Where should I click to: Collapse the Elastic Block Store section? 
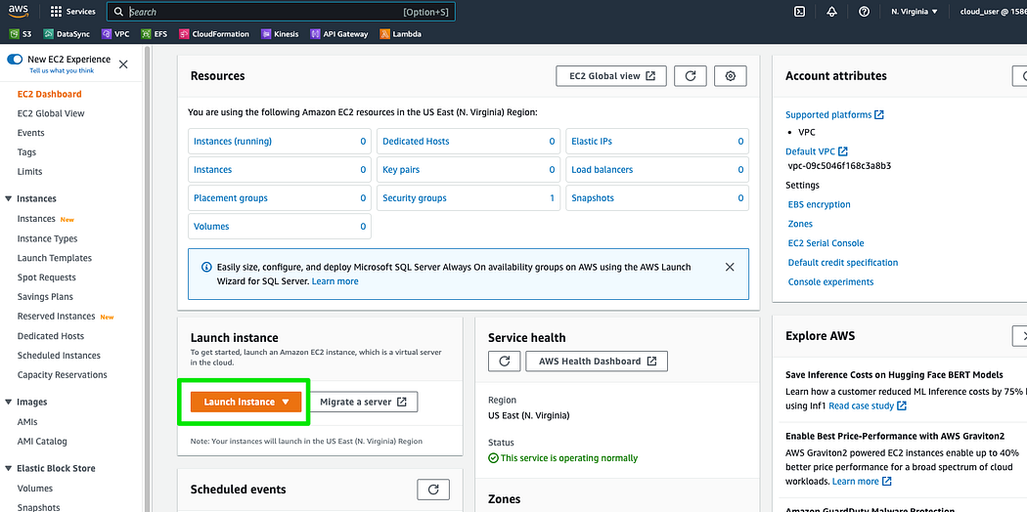[x=9, y=468]
